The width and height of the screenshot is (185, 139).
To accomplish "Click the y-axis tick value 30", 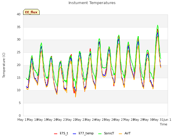I will click(18, 40).
